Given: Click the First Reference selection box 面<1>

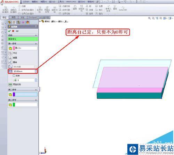Looking at the screenshot, I should [x=25, y=48].
